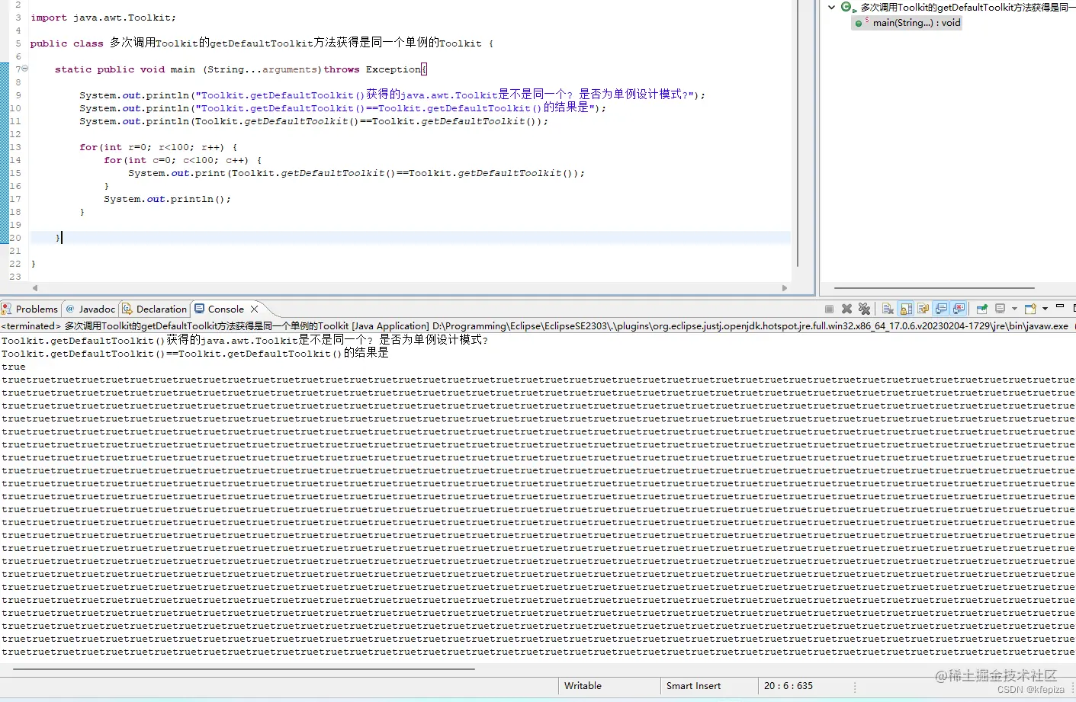1076x702 pixels.
Task: Click the editor horizontal scroll left arrow
Action: 35,288
